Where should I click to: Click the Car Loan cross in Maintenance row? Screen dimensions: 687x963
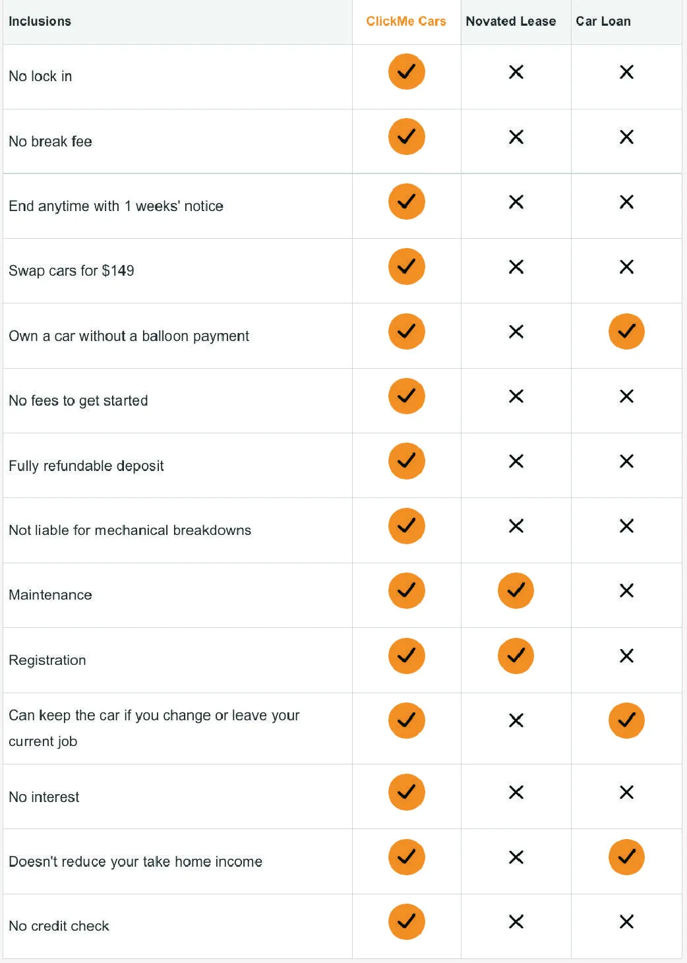[626, 590]
